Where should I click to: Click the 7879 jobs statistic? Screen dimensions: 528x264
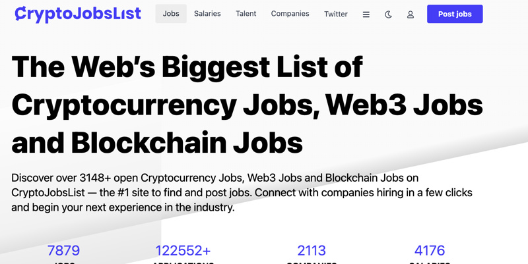[63, 250]
